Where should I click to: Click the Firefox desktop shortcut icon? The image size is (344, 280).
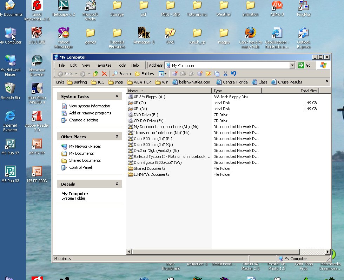tap(250, 33)
